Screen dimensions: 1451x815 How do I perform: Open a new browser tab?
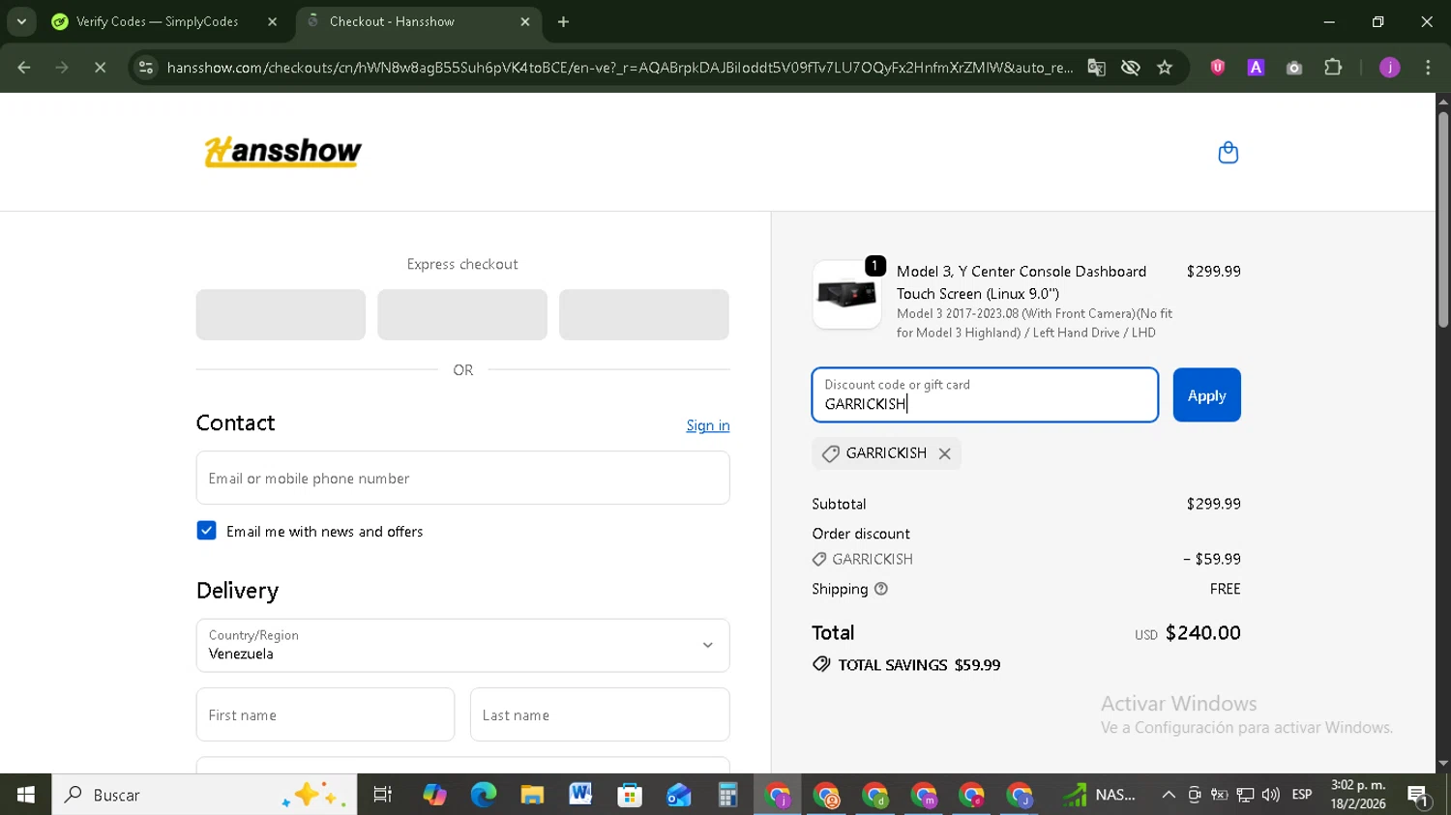pyautogui.click(x=564, y=21)
